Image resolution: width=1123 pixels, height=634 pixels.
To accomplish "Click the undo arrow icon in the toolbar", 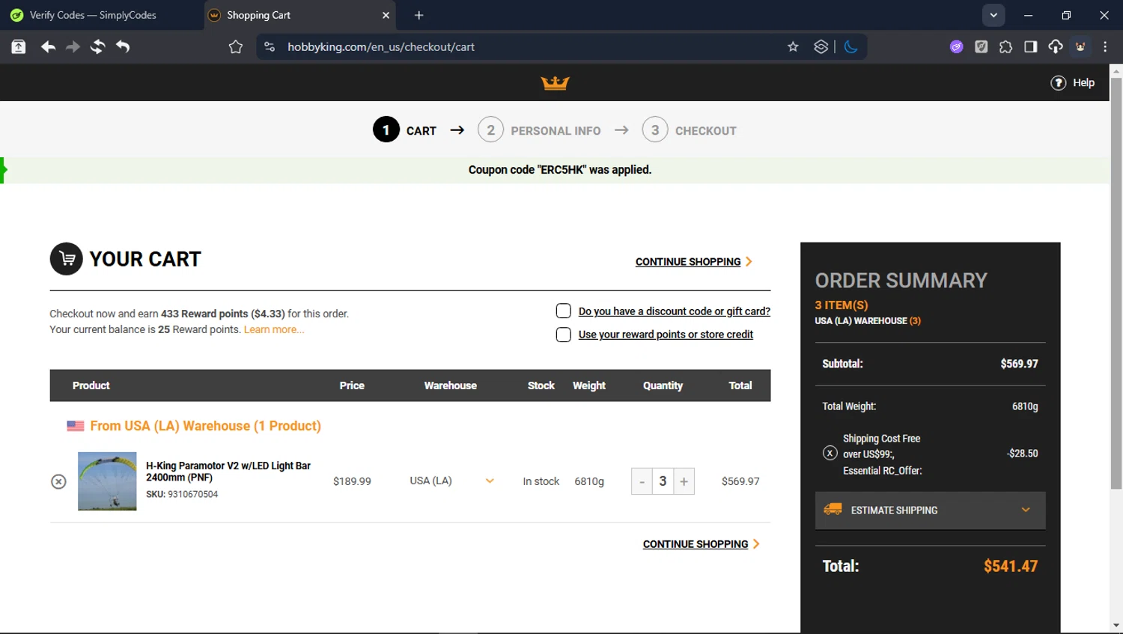I will pos(123,46).
